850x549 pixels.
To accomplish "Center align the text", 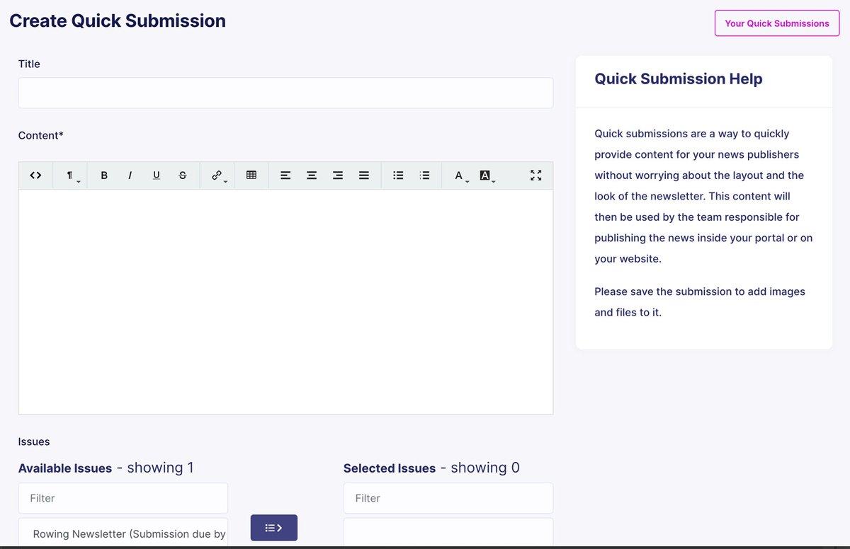I will (312, 175).
